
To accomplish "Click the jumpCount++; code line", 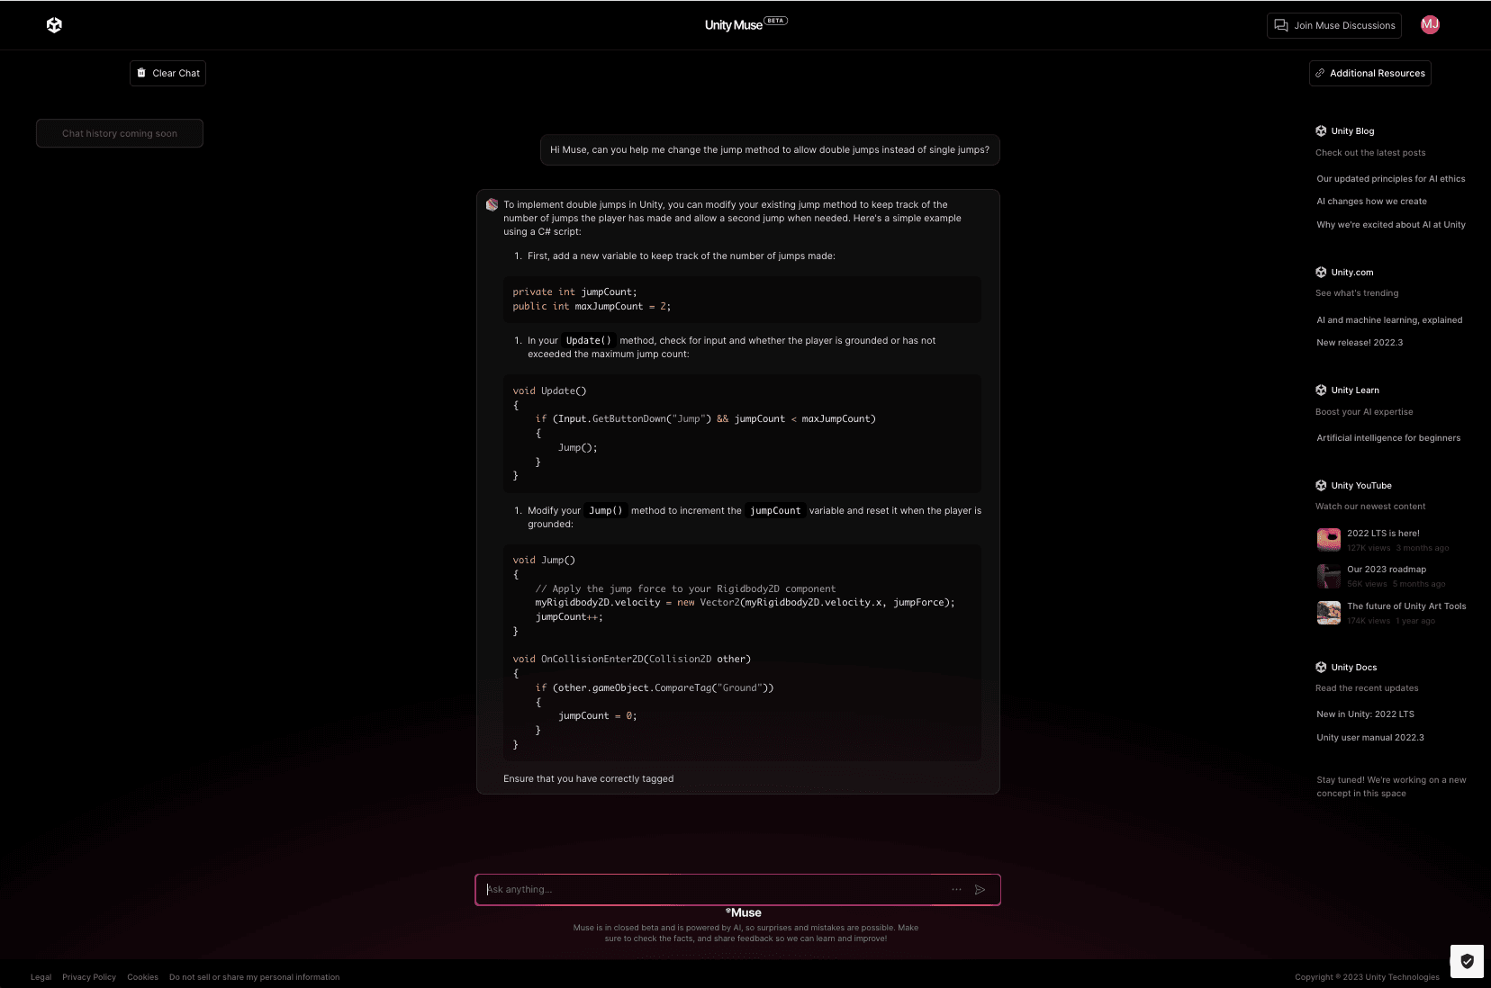I will tap(569, 617).
